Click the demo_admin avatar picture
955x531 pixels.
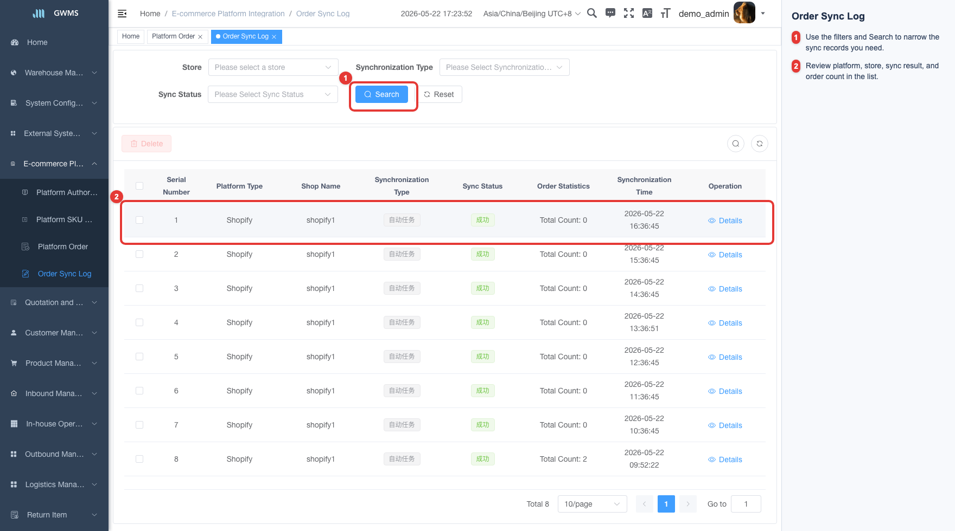point(744,13)
